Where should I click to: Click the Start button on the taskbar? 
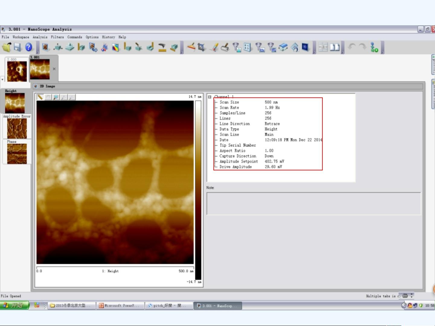tap(14, 305)
